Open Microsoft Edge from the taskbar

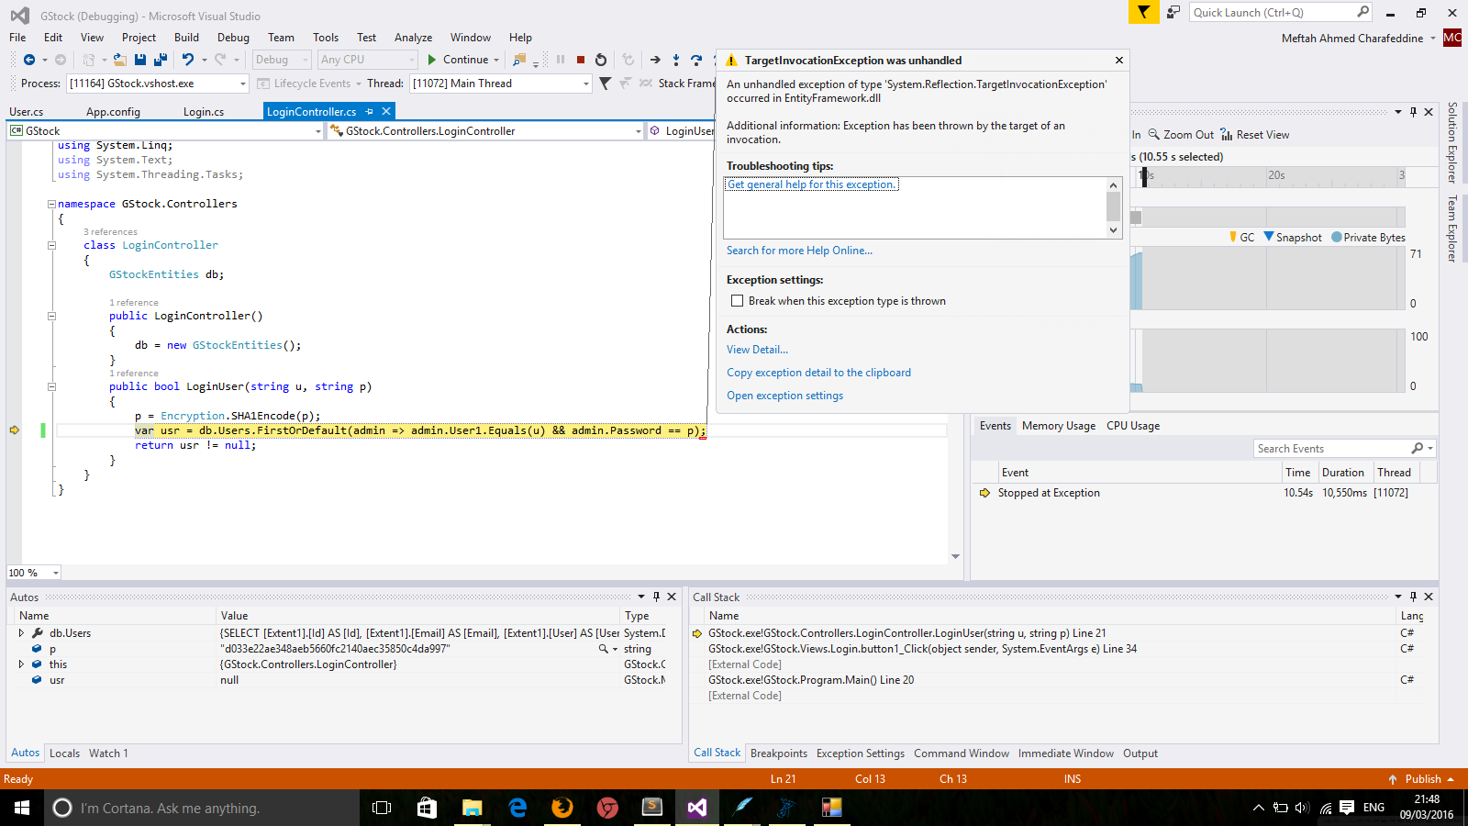(517, 808)
